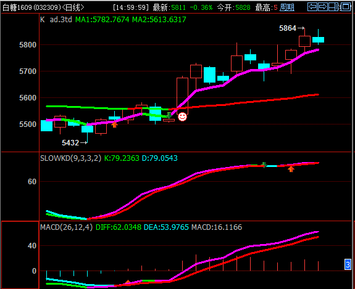Click the green down arrow in SLOWKD panel

point(264,165)
